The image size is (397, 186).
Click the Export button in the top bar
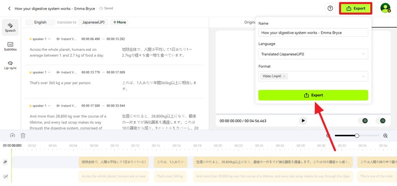point(356,9)
